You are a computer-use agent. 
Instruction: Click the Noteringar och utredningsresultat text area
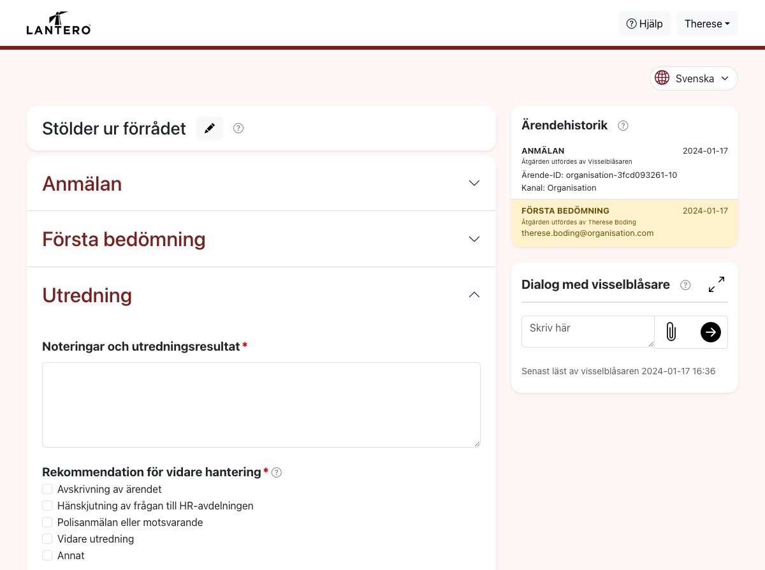(261, 405)
